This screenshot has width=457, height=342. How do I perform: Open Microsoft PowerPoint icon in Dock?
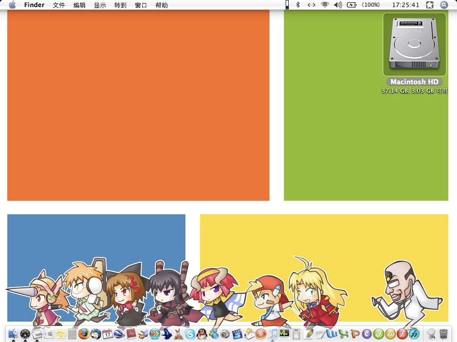click(355, 334)
